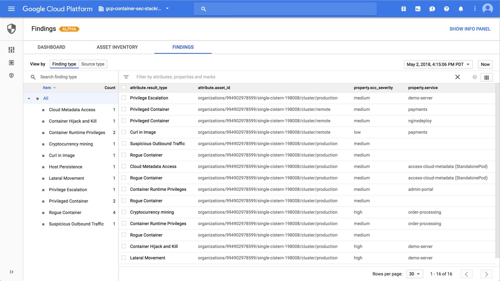
Task: Open the date and time dropdown
Action: pyautogui.click(x=438, y=64)
